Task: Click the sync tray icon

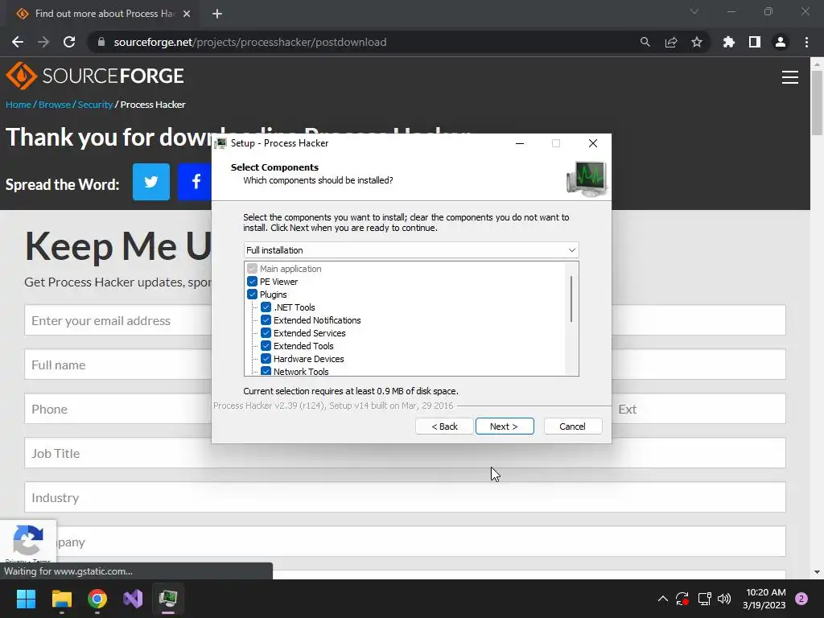Action: pyautogui.click(x=682, y=599)
